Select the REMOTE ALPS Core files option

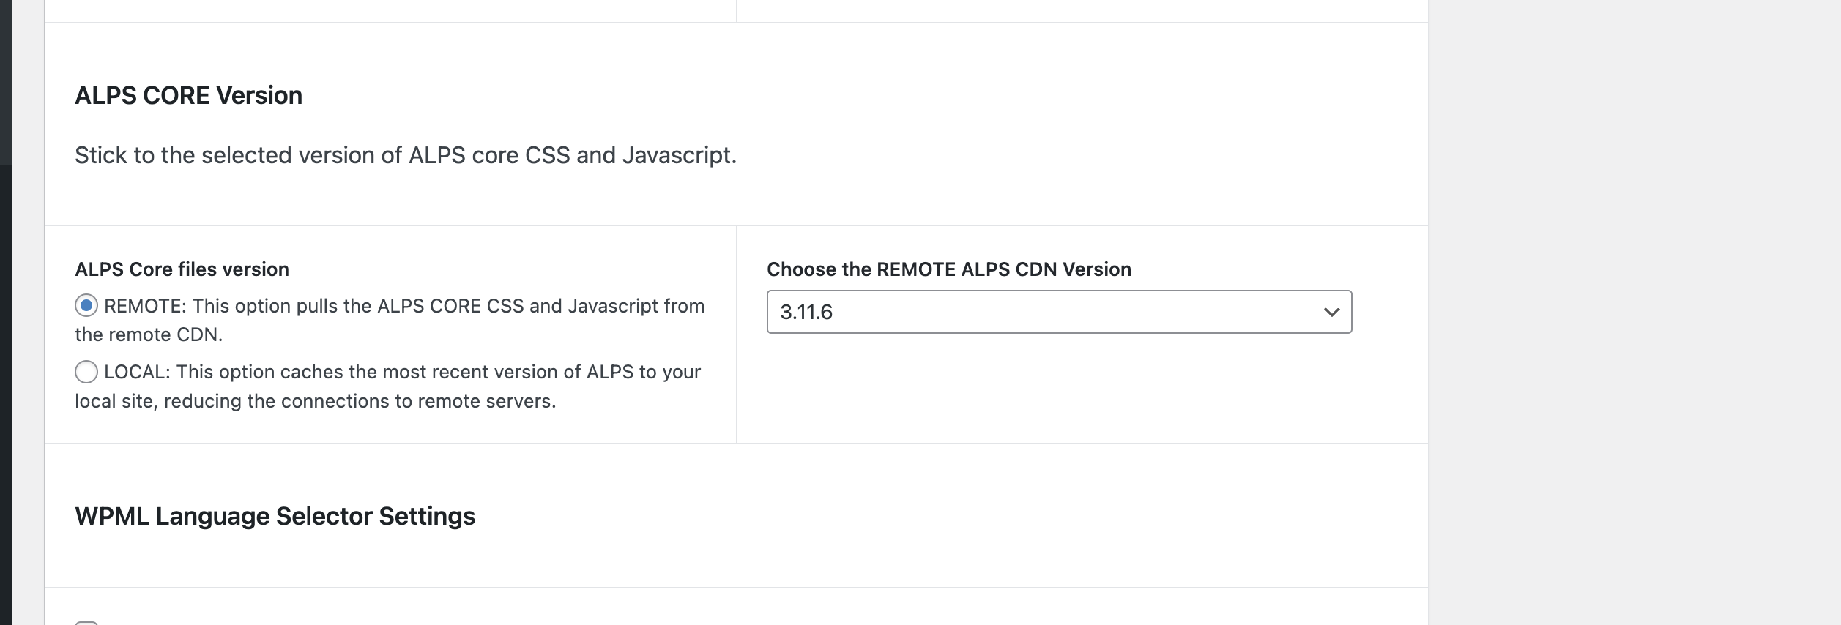coord(87,305)
